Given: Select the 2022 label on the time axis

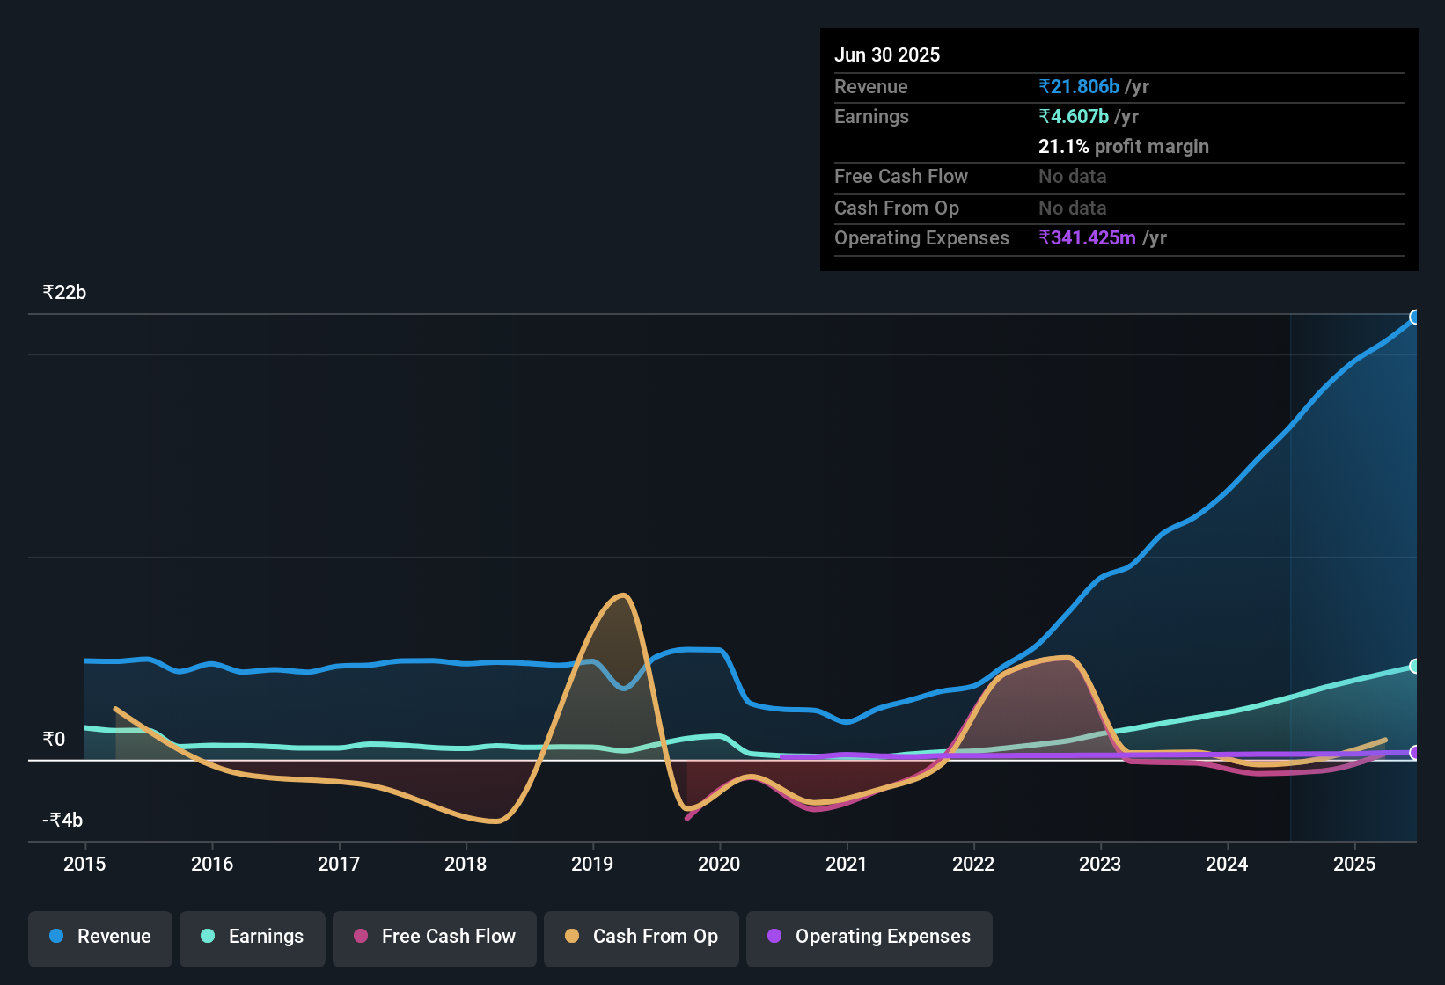Looking at the screenshot, I should pos(972,865).
